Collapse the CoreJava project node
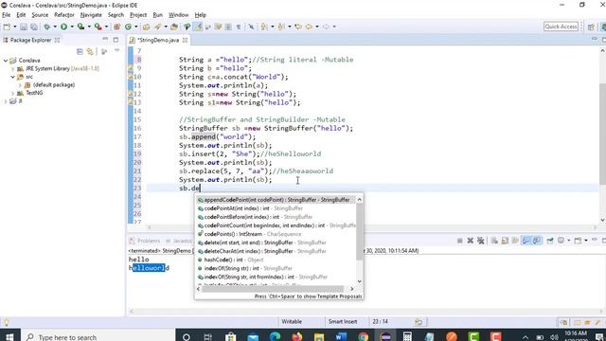This screenshot has width=606, height=341. (x=6, y=61)
